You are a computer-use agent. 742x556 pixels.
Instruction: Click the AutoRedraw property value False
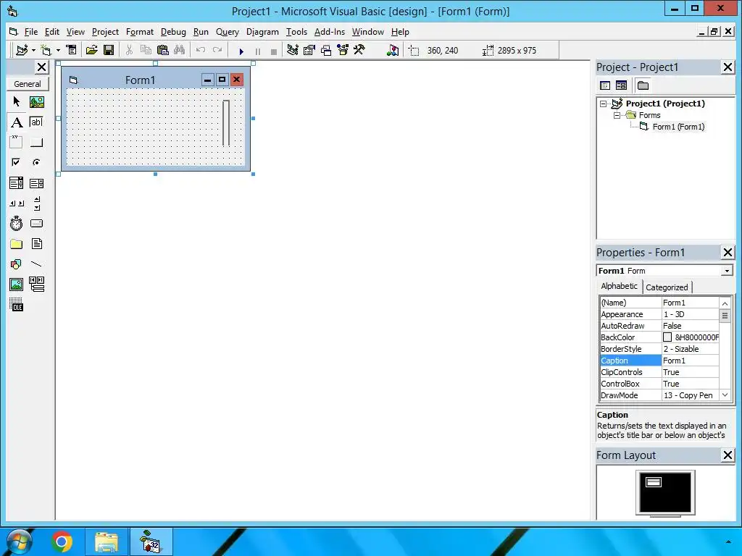click(690, 326)
